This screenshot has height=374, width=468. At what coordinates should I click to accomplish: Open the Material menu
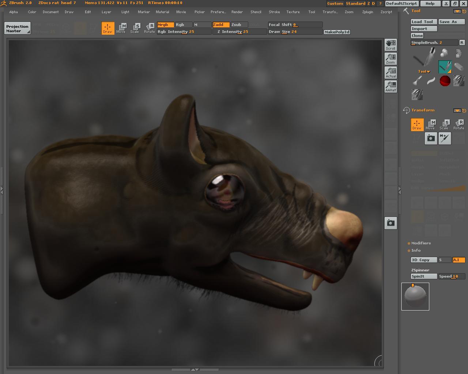pos(162,12)
